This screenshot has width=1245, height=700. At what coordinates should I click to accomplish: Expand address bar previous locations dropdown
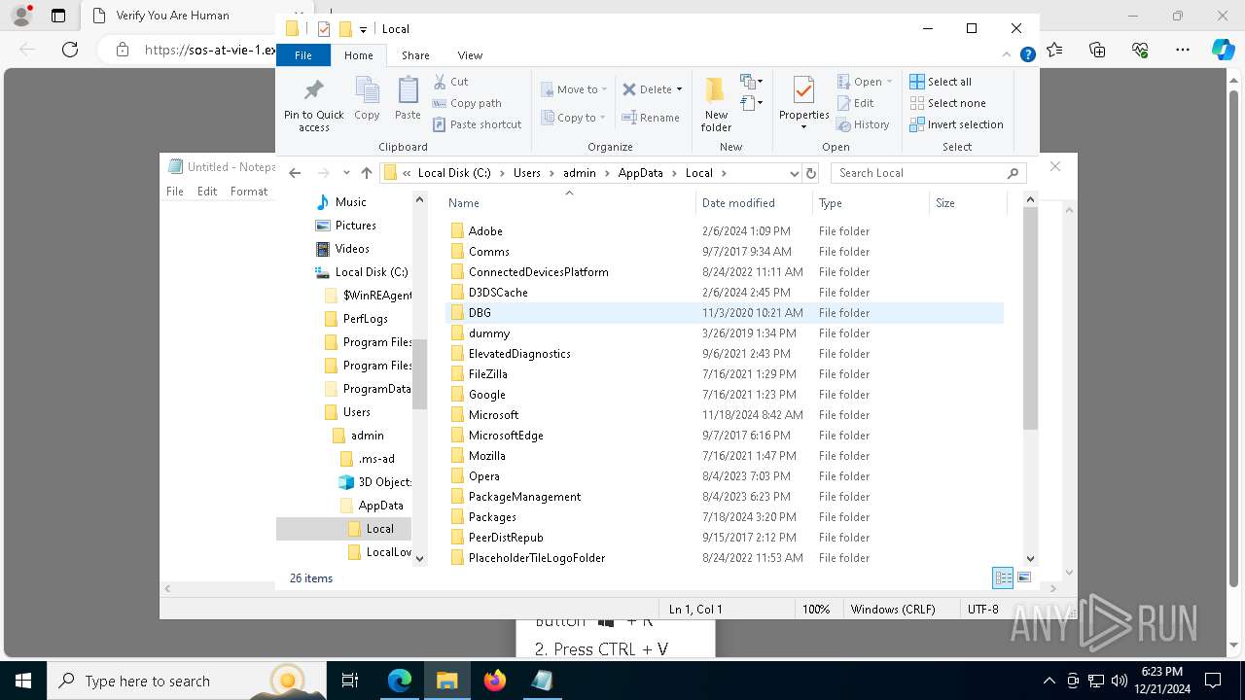(794, 173)
